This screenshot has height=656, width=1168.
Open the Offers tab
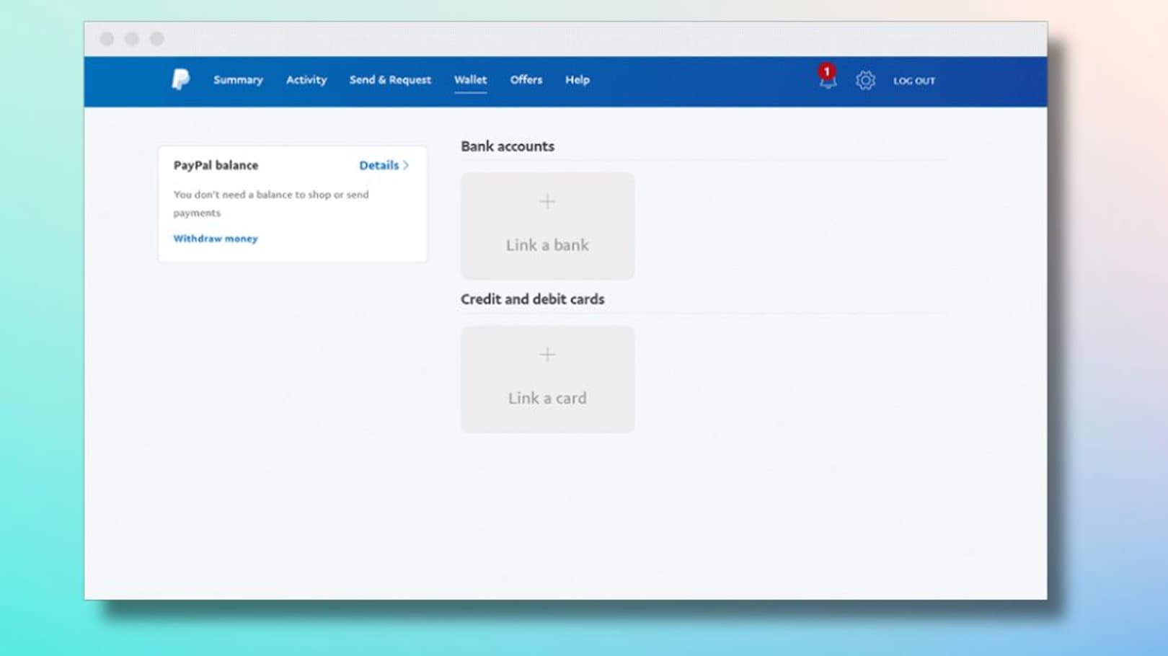(526, 80)
